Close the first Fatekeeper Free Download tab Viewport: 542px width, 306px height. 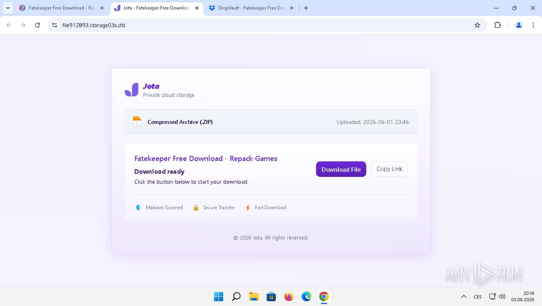(x=102, y=8)
